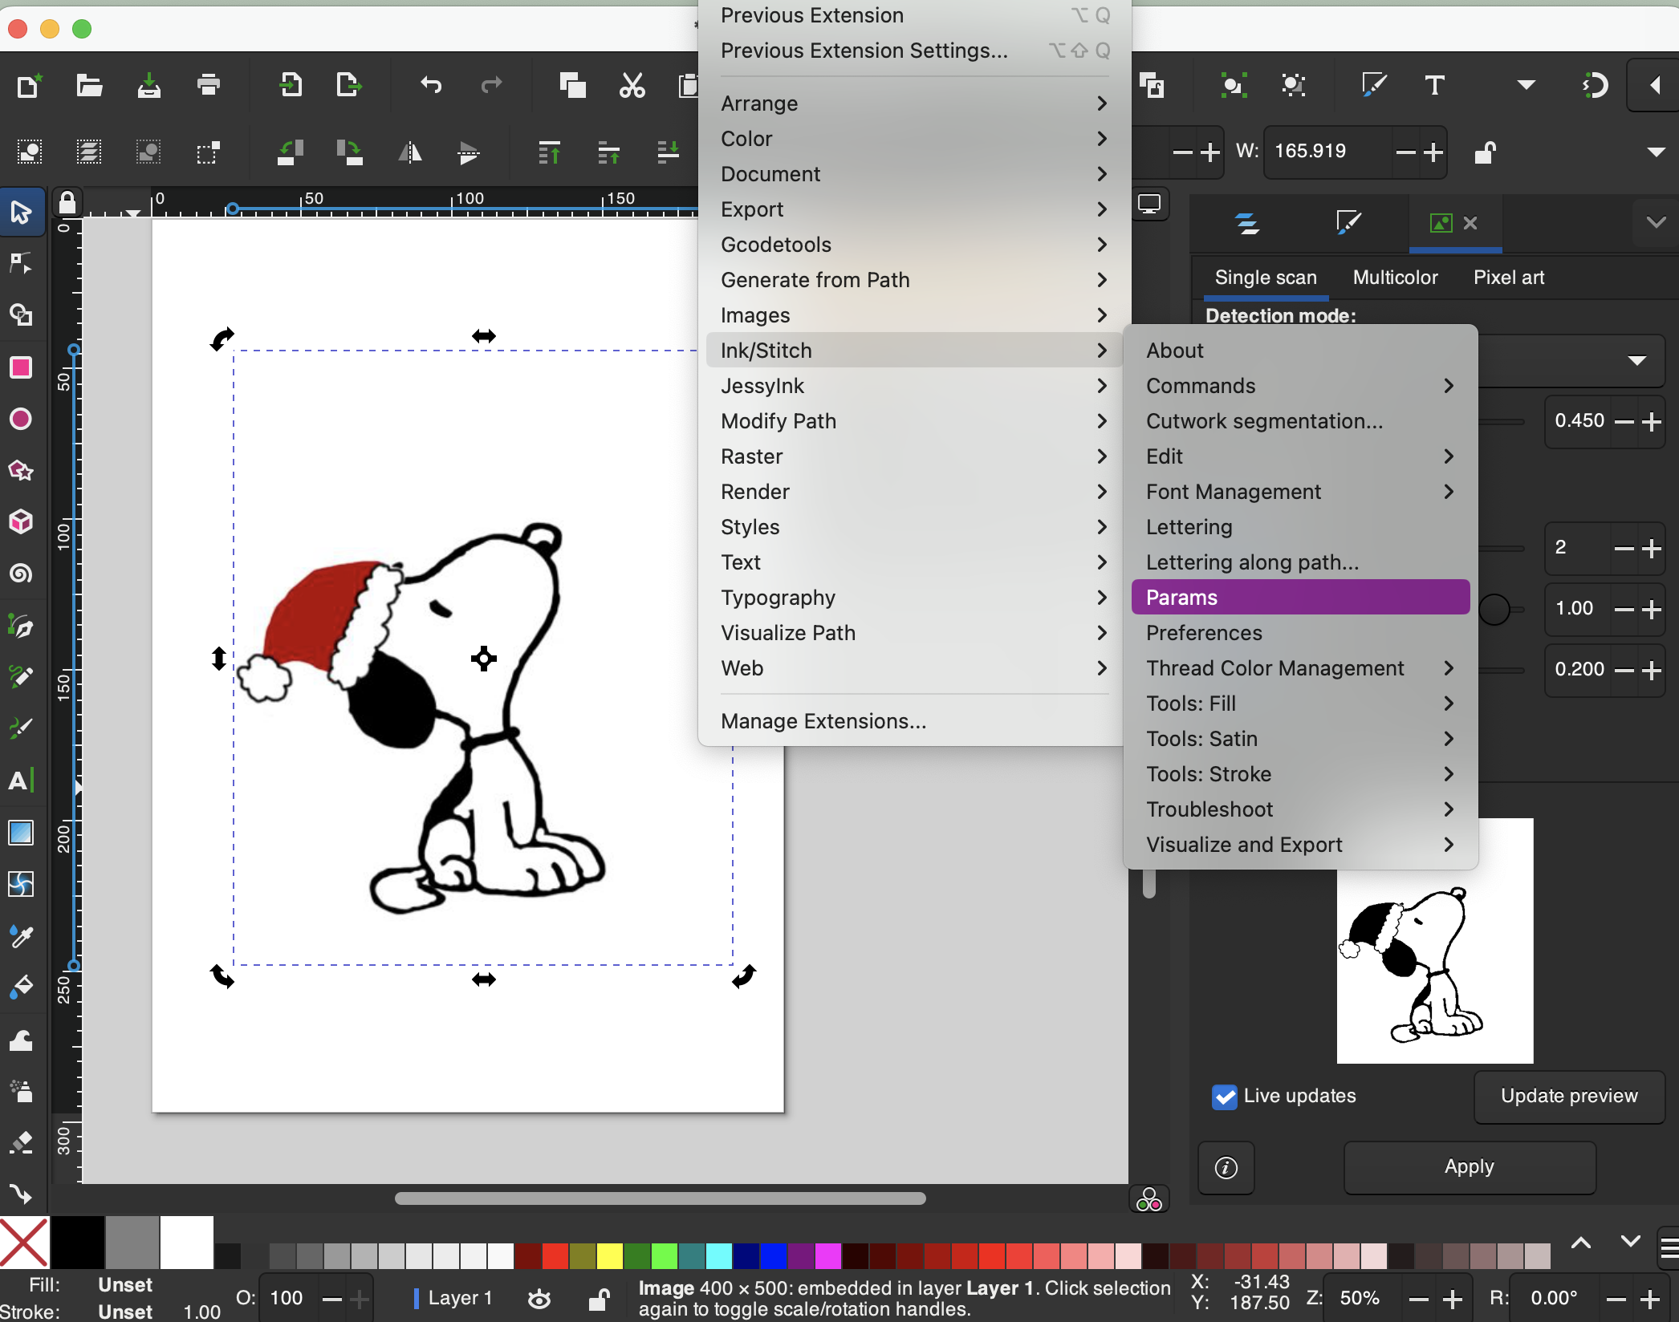Switch to Pixel art tab
Viewport: 1679px width, 1322px height.
click(1509, 278)
